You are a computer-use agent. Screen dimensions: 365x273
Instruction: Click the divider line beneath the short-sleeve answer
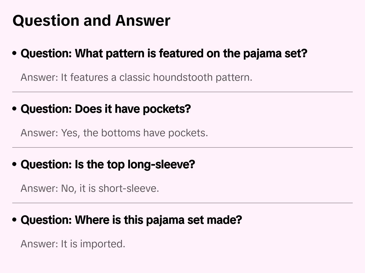(182, 203)
